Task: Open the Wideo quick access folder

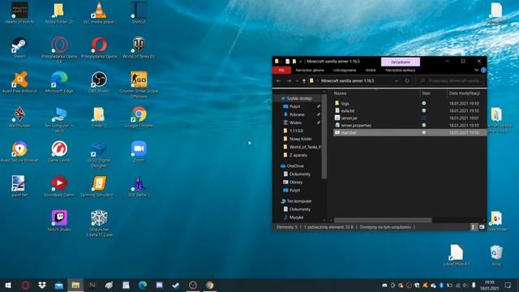Action: coord(295,122)
